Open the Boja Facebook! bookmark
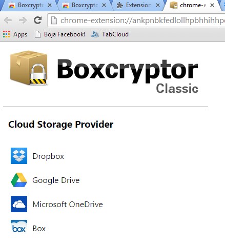 (x=60, y=34)
